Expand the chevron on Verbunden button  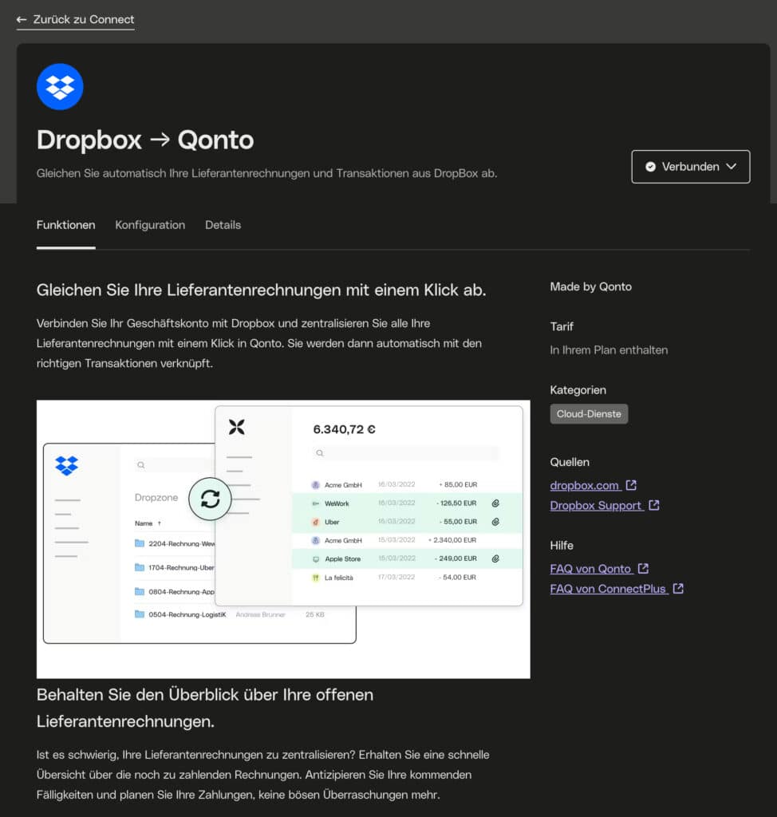tap(732, 166)
